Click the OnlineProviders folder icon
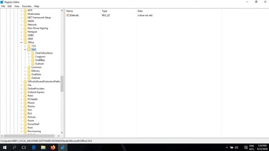Image resolution: width=269 pixels, height=151 pixels. coord(25,89)
